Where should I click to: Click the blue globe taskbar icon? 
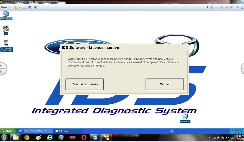click(x=61, y=138)
